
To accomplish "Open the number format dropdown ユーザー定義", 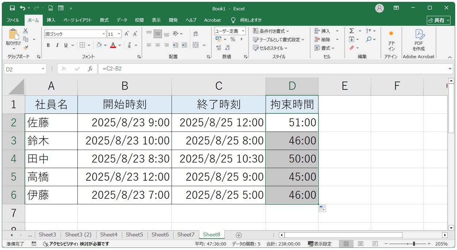I will click(243, 31).
